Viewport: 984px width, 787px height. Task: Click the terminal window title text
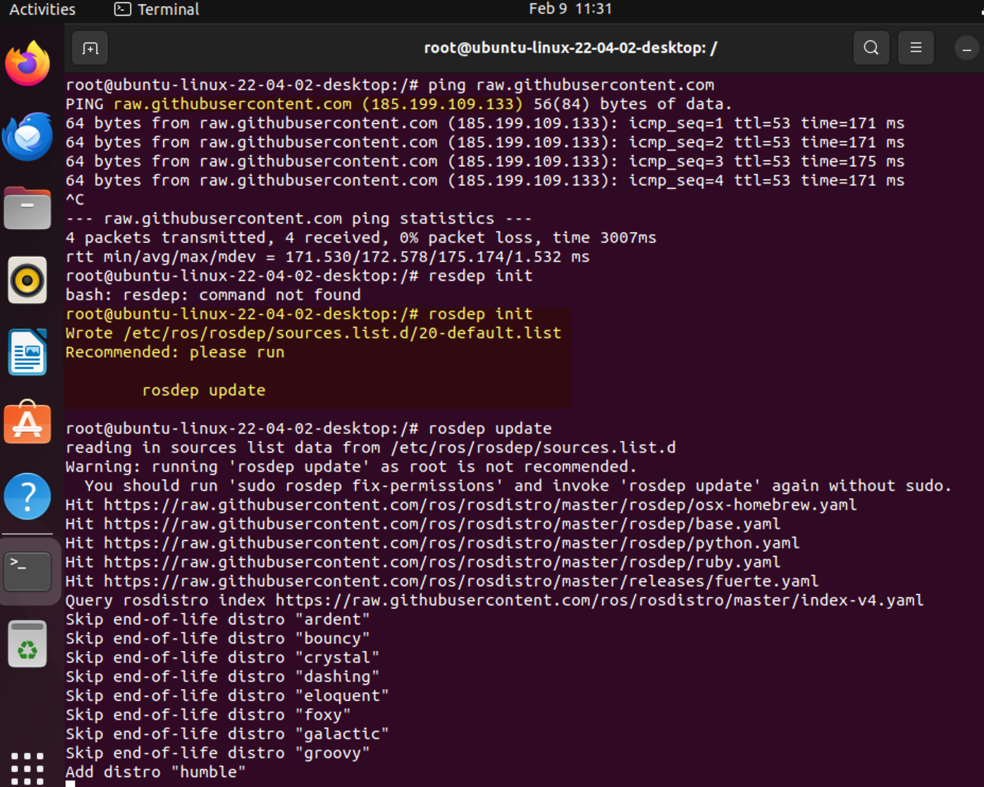pos(570,48)
